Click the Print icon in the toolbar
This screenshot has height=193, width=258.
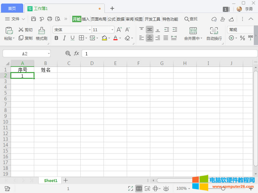coord(50,19)
